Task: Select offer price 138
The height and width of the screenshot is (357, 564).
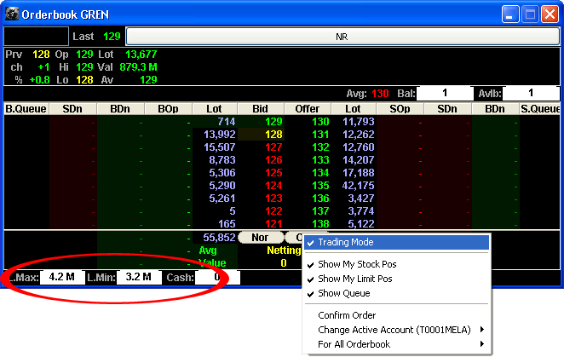Action: pos(320,224)
